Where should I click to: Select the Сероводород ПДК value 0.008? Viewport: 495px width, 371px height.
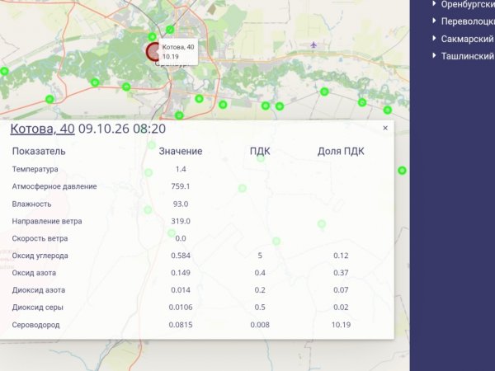point(260,325)
